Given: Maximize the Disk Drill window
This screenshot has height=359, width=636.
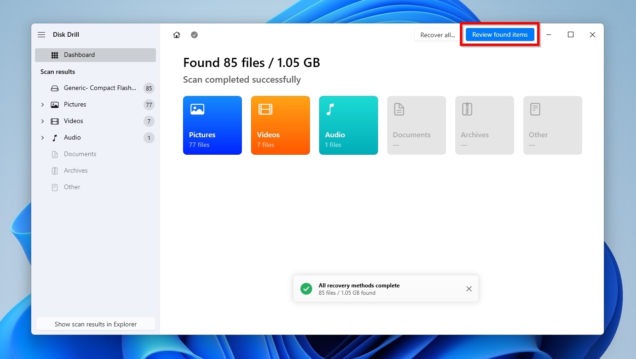Looking at the screenshot, I should (x=571, y=35).
